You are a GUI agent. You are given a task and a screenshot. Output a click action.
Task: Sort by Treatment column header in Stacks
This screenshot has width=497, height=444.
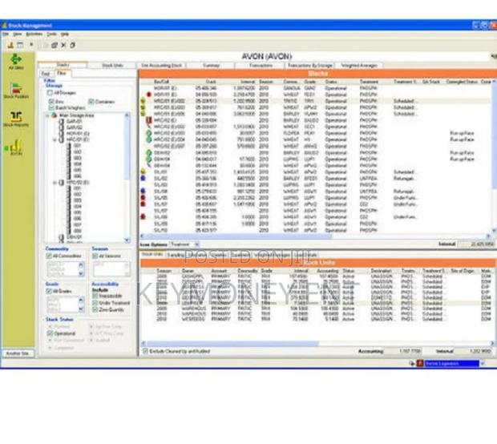pos(369,82)
